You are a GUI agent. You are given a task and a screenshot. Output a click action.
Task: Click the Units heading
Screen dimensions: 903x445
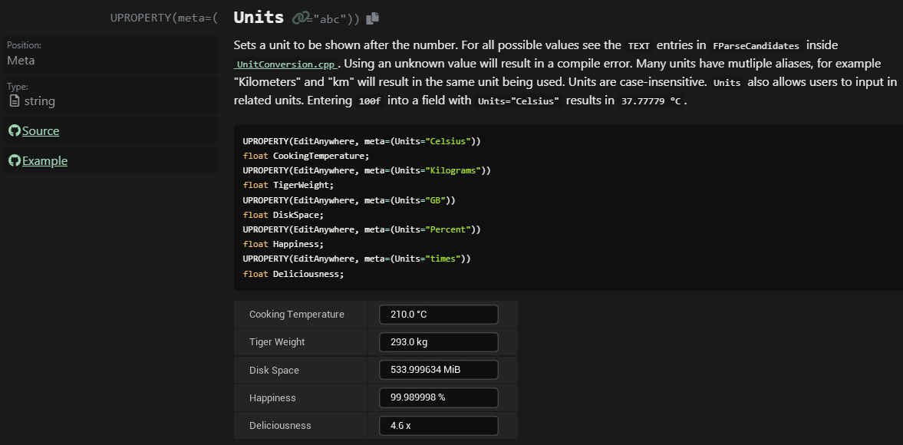(x=259, y=18)
